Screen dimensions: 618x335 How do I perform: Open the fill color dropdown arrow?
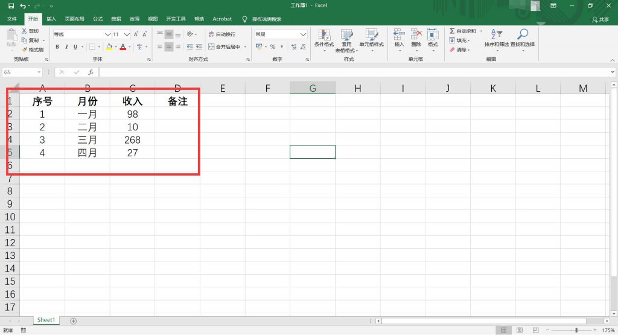(x=116, y=47)
